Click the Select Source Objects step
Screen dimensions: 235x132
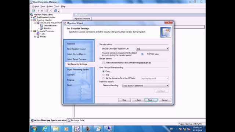click(76, 54)
